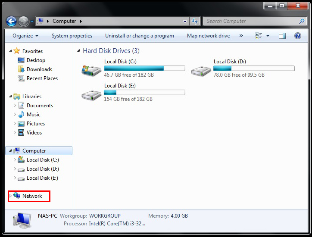The height and width of the screenshot is (237, 312).
Task: Choose Map network drive
Action: pos(208,36)
